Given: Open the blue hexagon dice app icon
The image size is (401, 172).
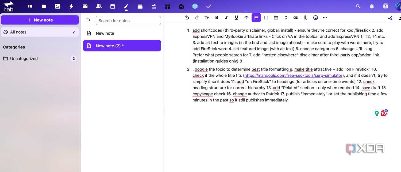Looking at the screenshot, I should pyautogui.click(x=195, y=6).
